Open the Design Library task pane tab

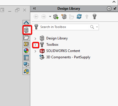26,30
